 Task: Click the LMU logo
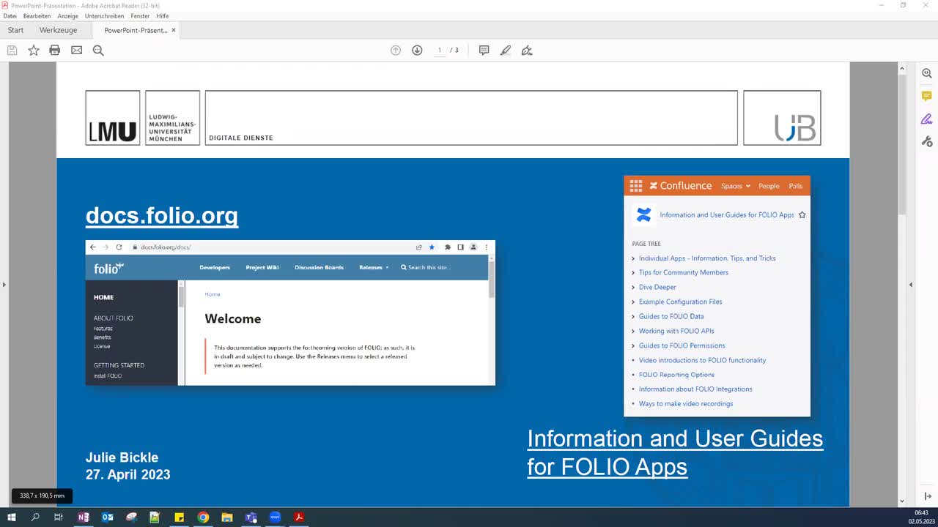113,118
